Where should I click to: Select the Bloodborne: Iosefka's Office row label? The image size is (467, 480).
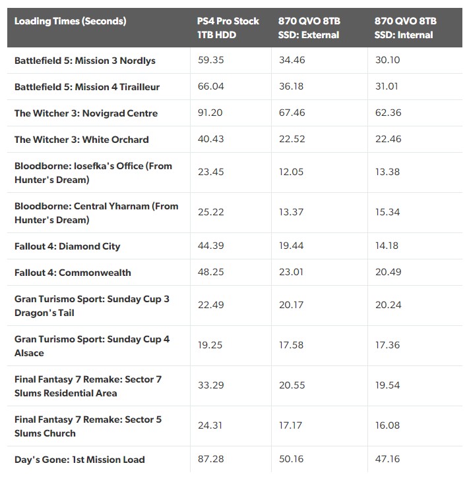[93, 173]
